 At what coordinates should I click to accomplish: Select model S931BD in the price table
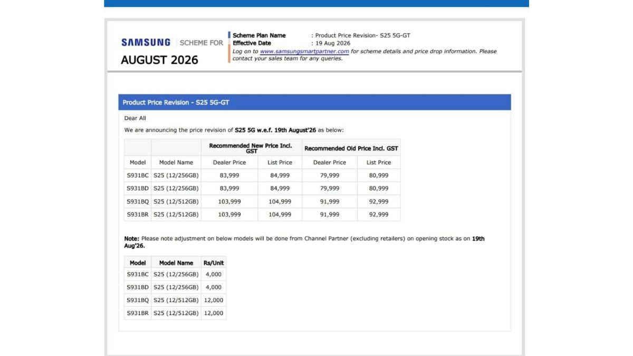[138, 188]
